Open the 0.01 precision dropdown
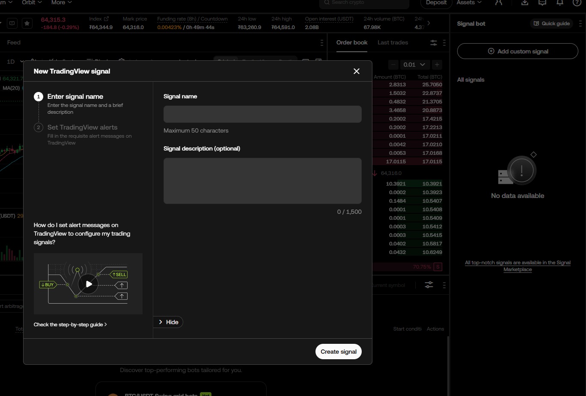Screen dimensions: 586x396 pyautogui.click(x=414, y=65)
